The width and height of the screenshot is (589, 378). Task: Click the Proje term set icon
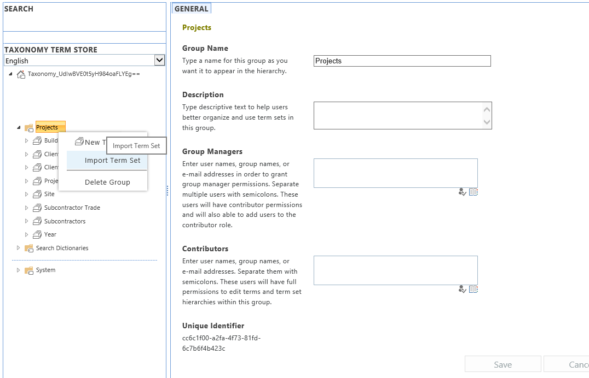tap(37, 181)
